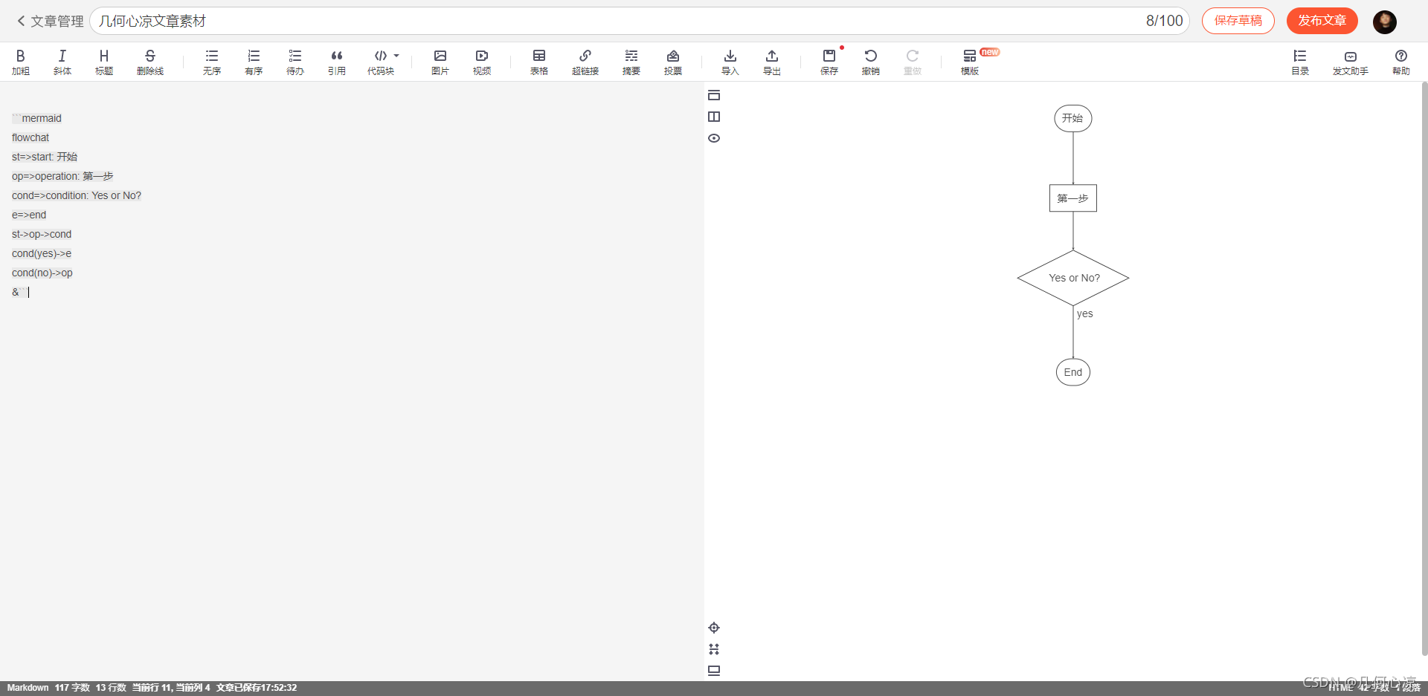Apply strikethrough (删除线)

tap(150, 62)
